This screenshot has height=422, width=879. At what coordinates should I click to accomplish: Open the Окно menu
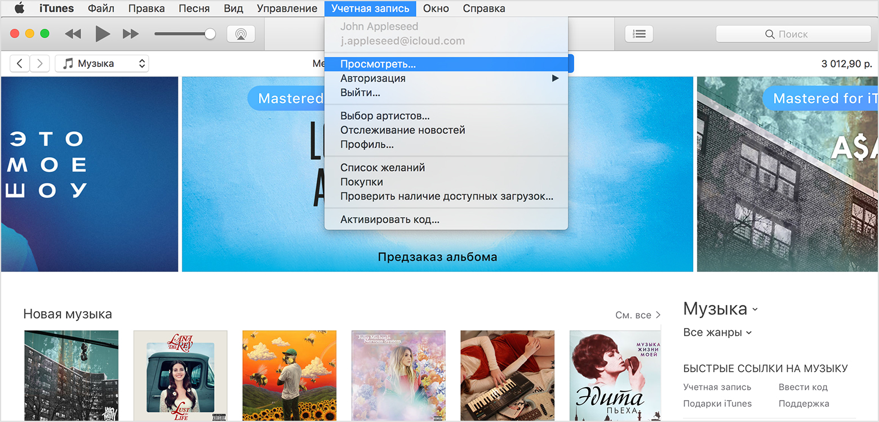coord(436,8)
